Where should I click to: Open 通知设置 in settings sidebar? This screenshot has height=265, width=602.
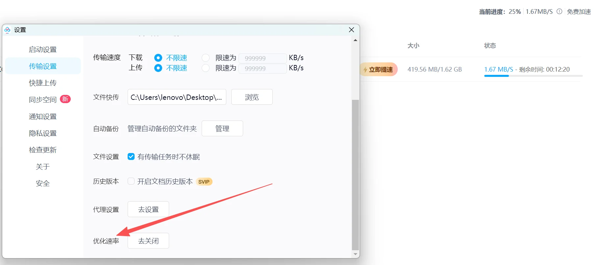43,116
